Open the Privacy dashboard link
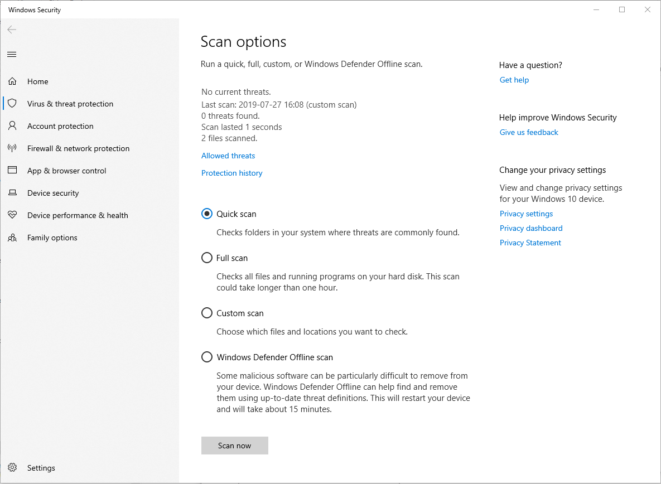Screen dimensions: 661x484 [530, 228]
